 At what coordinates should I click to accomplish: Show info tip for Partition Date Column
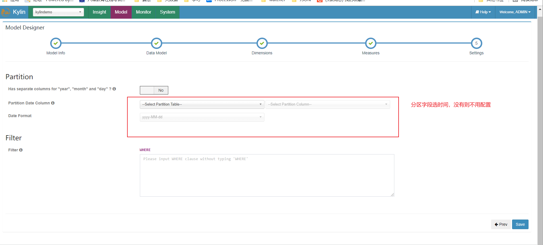53,103
